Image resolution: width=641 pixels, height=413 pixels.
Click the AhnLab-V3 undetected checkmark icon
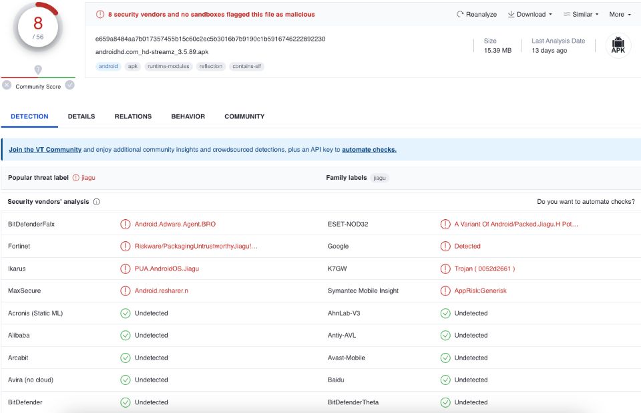coord(445,313)
